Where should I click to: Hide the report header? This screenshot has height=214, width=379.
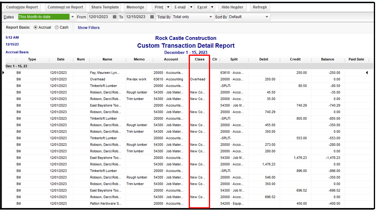pyautogui.click(x=232, y=7)
